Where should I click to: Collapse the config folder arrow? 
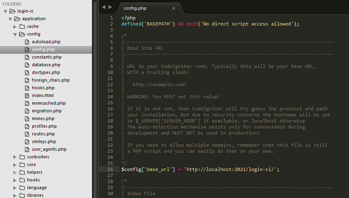pyautogui.click(x=15, y=35)
